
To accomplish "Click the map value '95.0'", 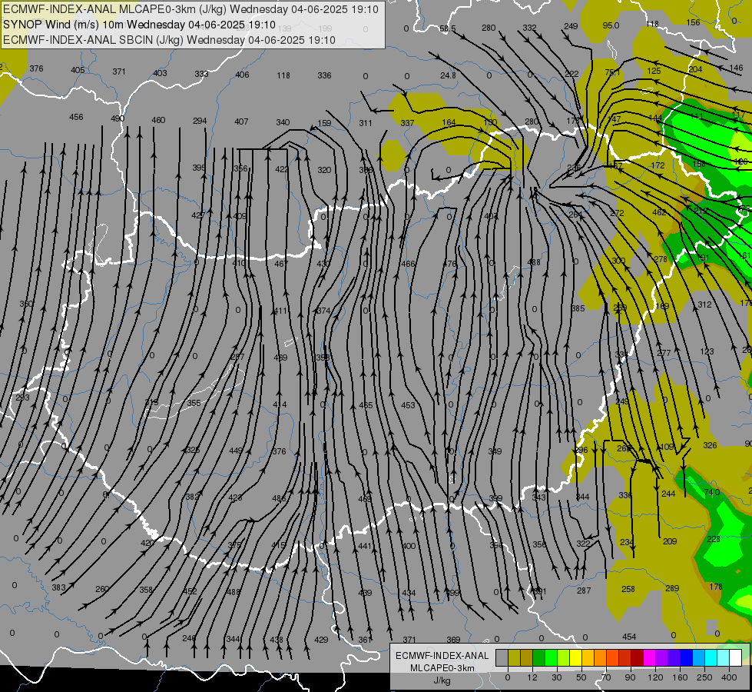I will pos(611,25).
